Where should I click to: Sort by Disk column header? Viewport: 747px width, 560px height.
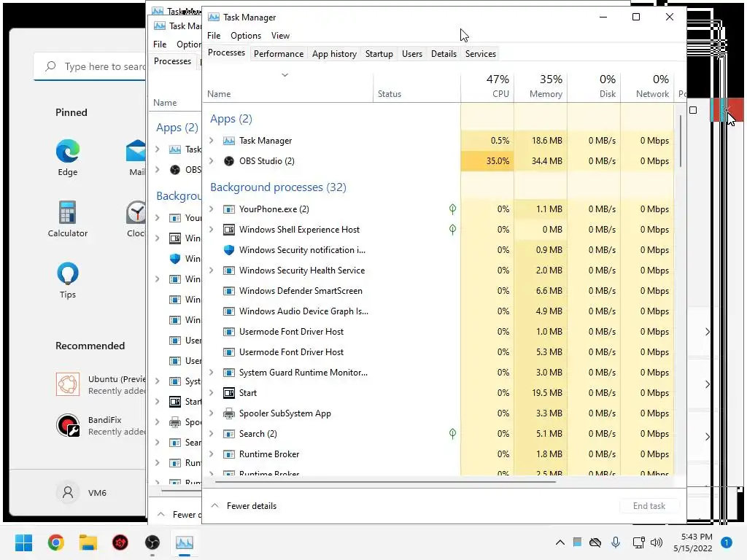pyautogui.click(x=594, y=86)
